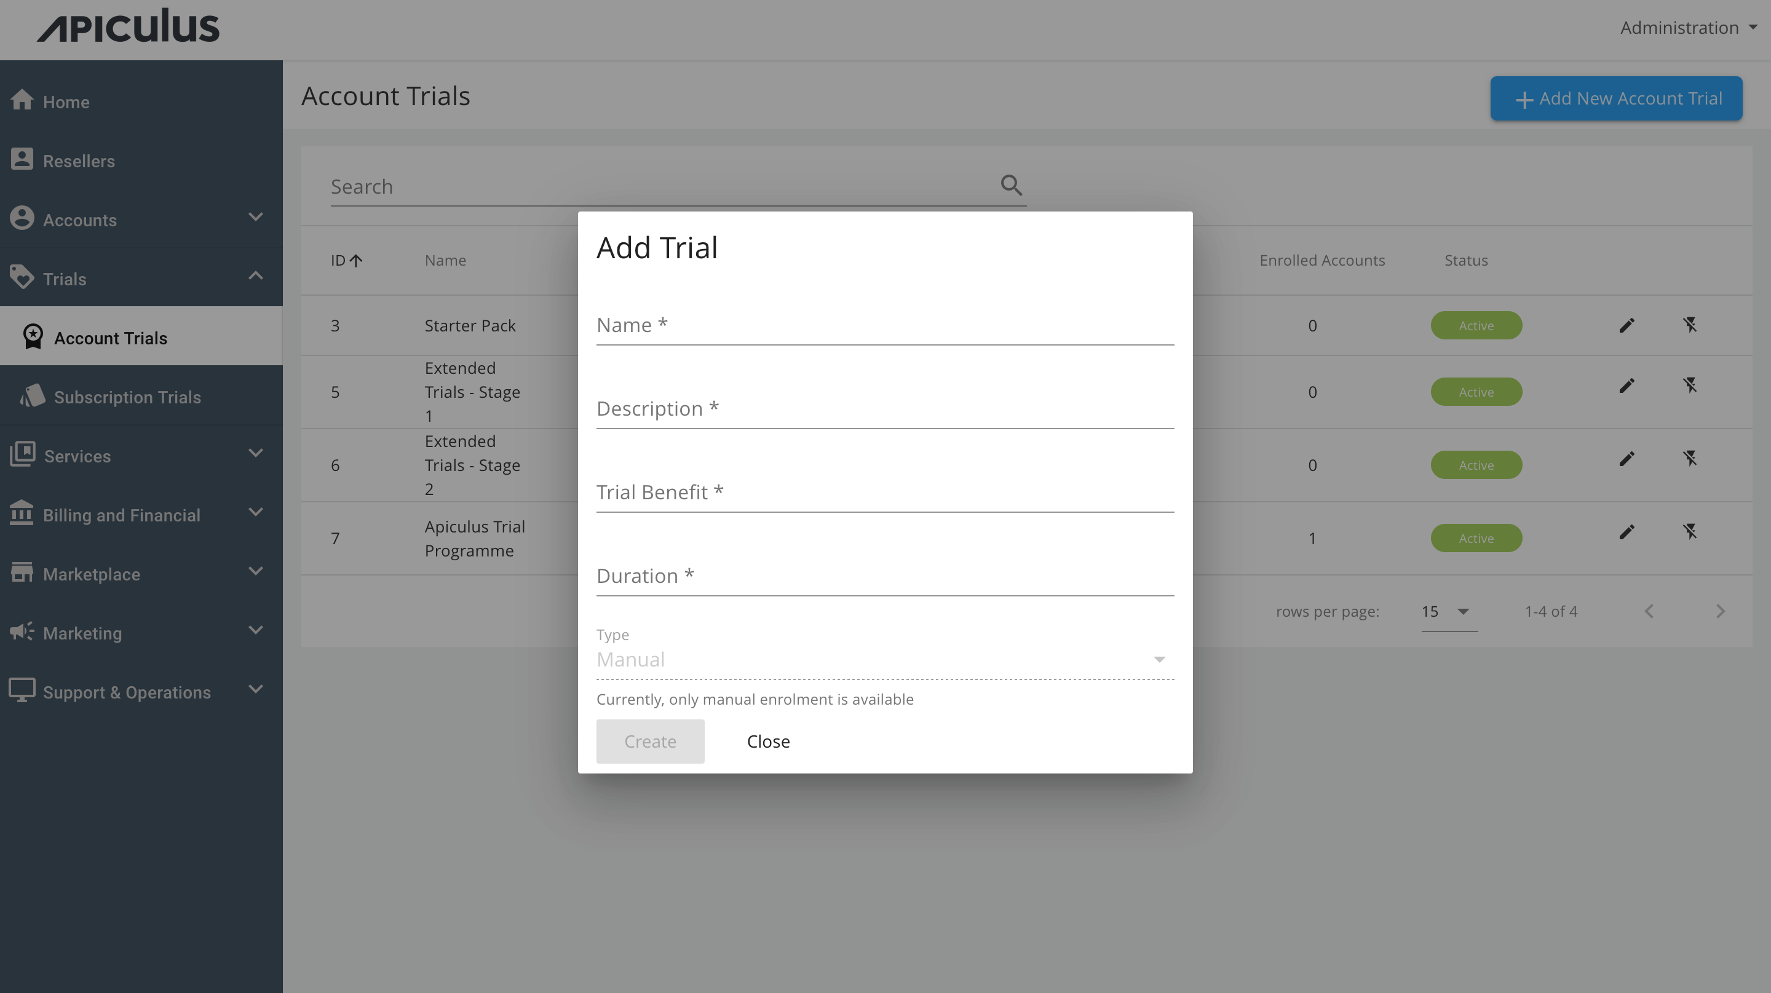Toggle Active status for Apiculus Trial Programme
1771x993 pixels.
tap(1475, 538)
